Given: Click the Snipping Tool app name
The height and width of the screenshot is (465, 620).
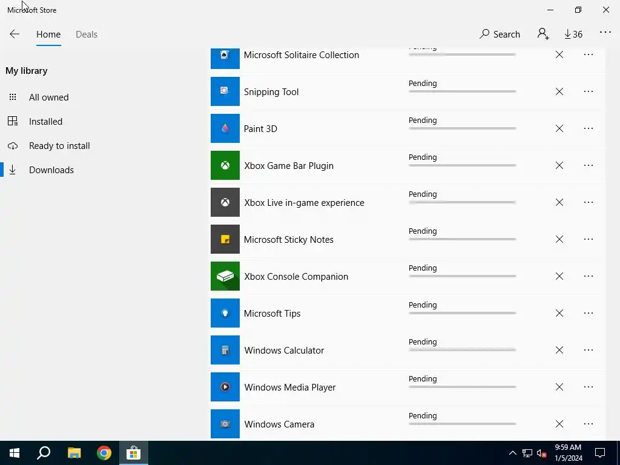Looking at the screenshot, I should coord(271,92).
